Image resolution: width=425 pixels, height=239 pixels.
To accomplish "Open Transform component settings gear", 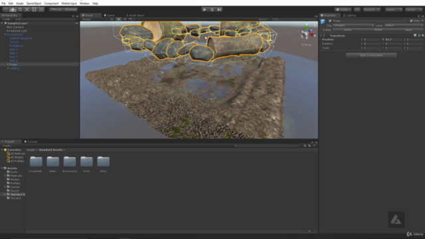I will tap(422, 35).
